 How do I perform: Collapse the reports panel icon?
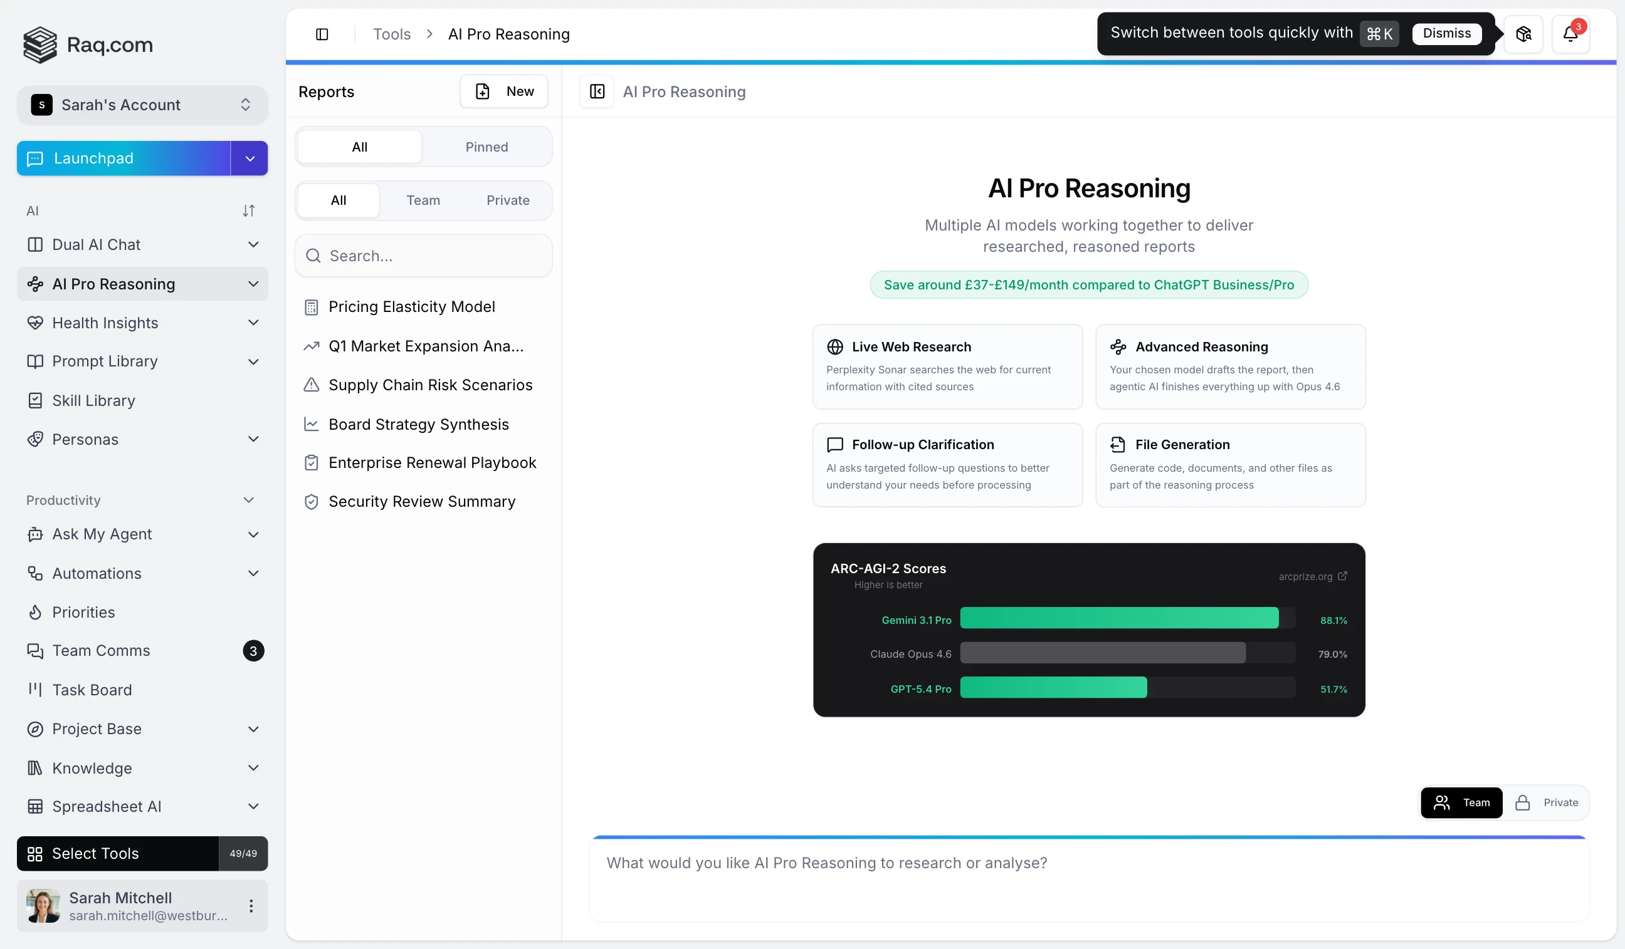[596, 91]
